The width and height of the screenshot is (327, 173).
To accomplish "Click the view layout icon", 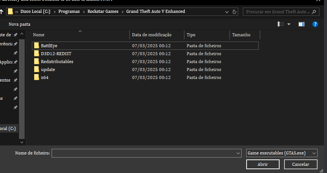I will coord(281,24).
